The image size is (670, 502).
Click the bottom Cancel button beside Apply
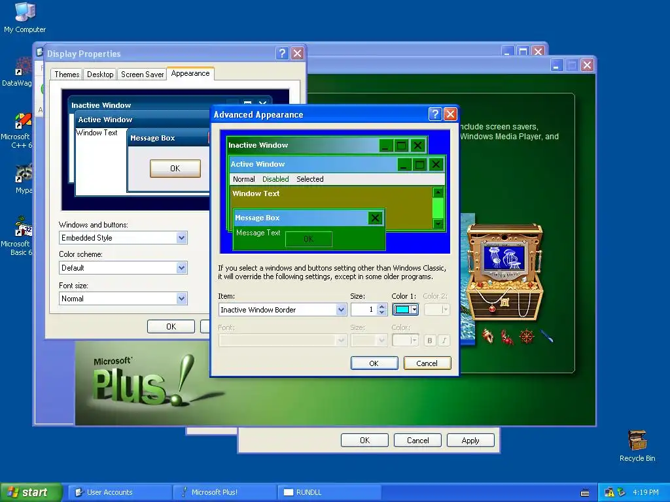click(x=417, y=440)
